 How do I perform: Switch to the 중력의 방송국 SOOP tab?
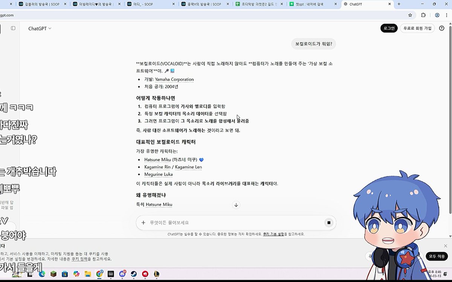pyautogui.click(x=205, y=4)
